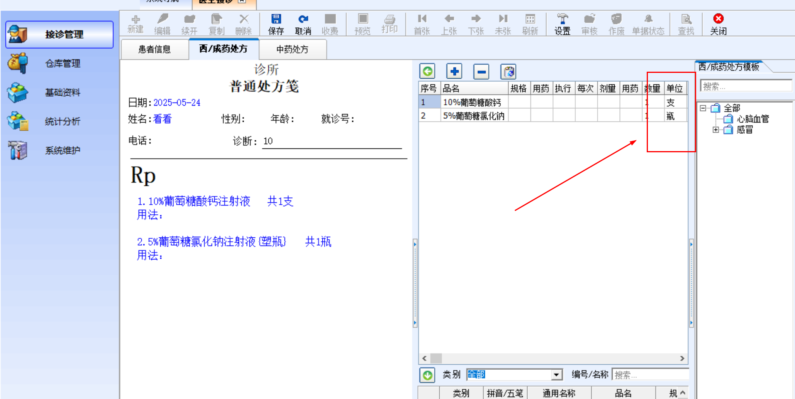Select the 西/成药处方模板 panel tab

click(x=729, y=67)
